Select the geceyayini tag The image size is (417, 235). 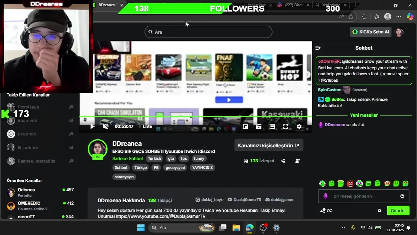click(x=175, y=167)
